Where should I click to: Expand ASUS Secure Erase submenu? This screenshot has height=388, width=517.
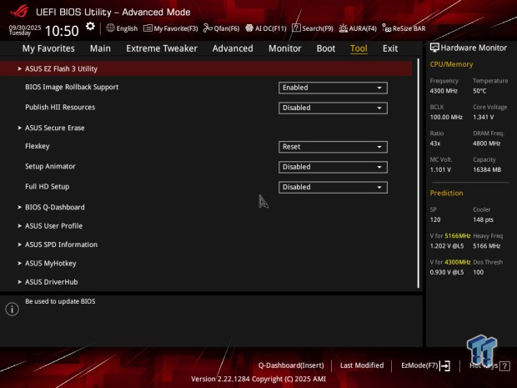pos(55,128)
